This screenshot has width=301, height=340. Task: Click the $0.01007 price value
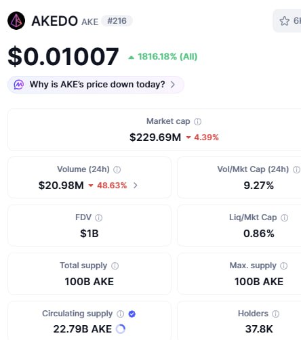coord(63,56)
